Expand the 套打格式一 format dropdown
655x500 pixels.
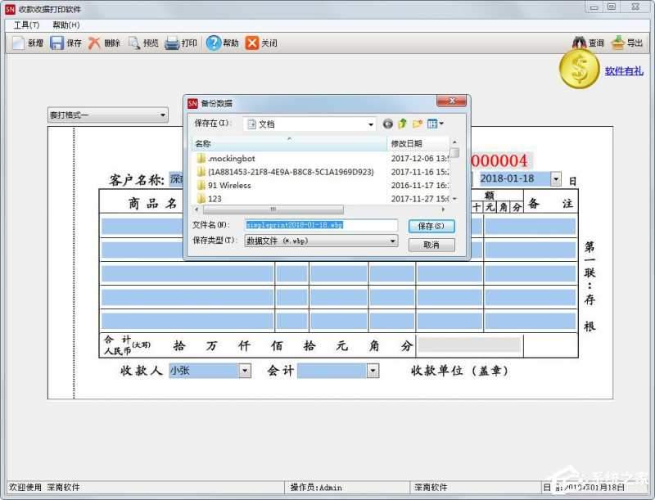click(x=162, y=115)
